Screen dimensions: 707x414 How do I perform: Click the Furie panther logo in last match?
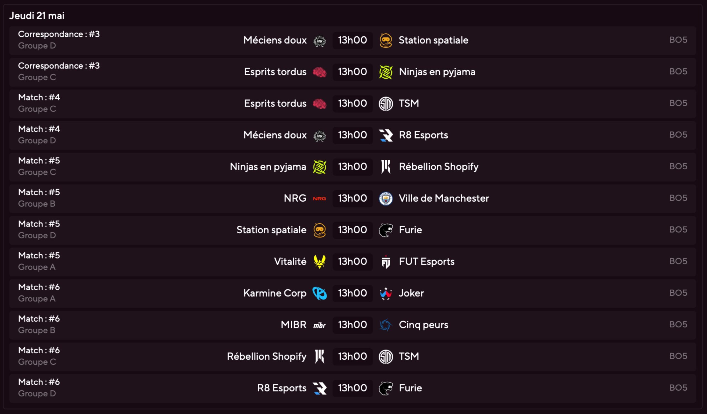point(386,388)
